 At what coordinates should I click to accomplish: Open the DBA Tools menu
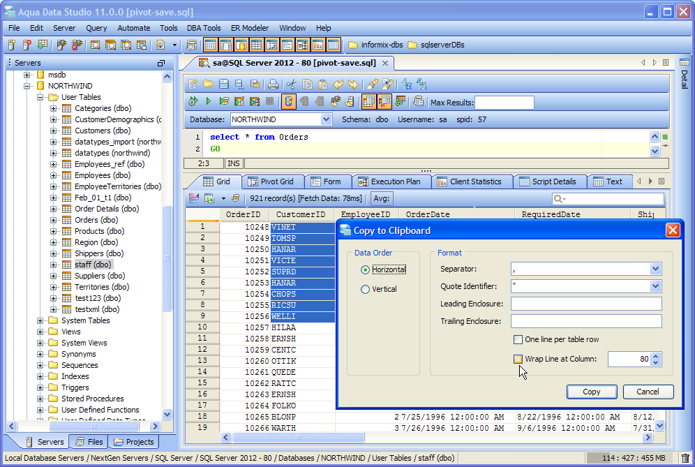(204, 28)
